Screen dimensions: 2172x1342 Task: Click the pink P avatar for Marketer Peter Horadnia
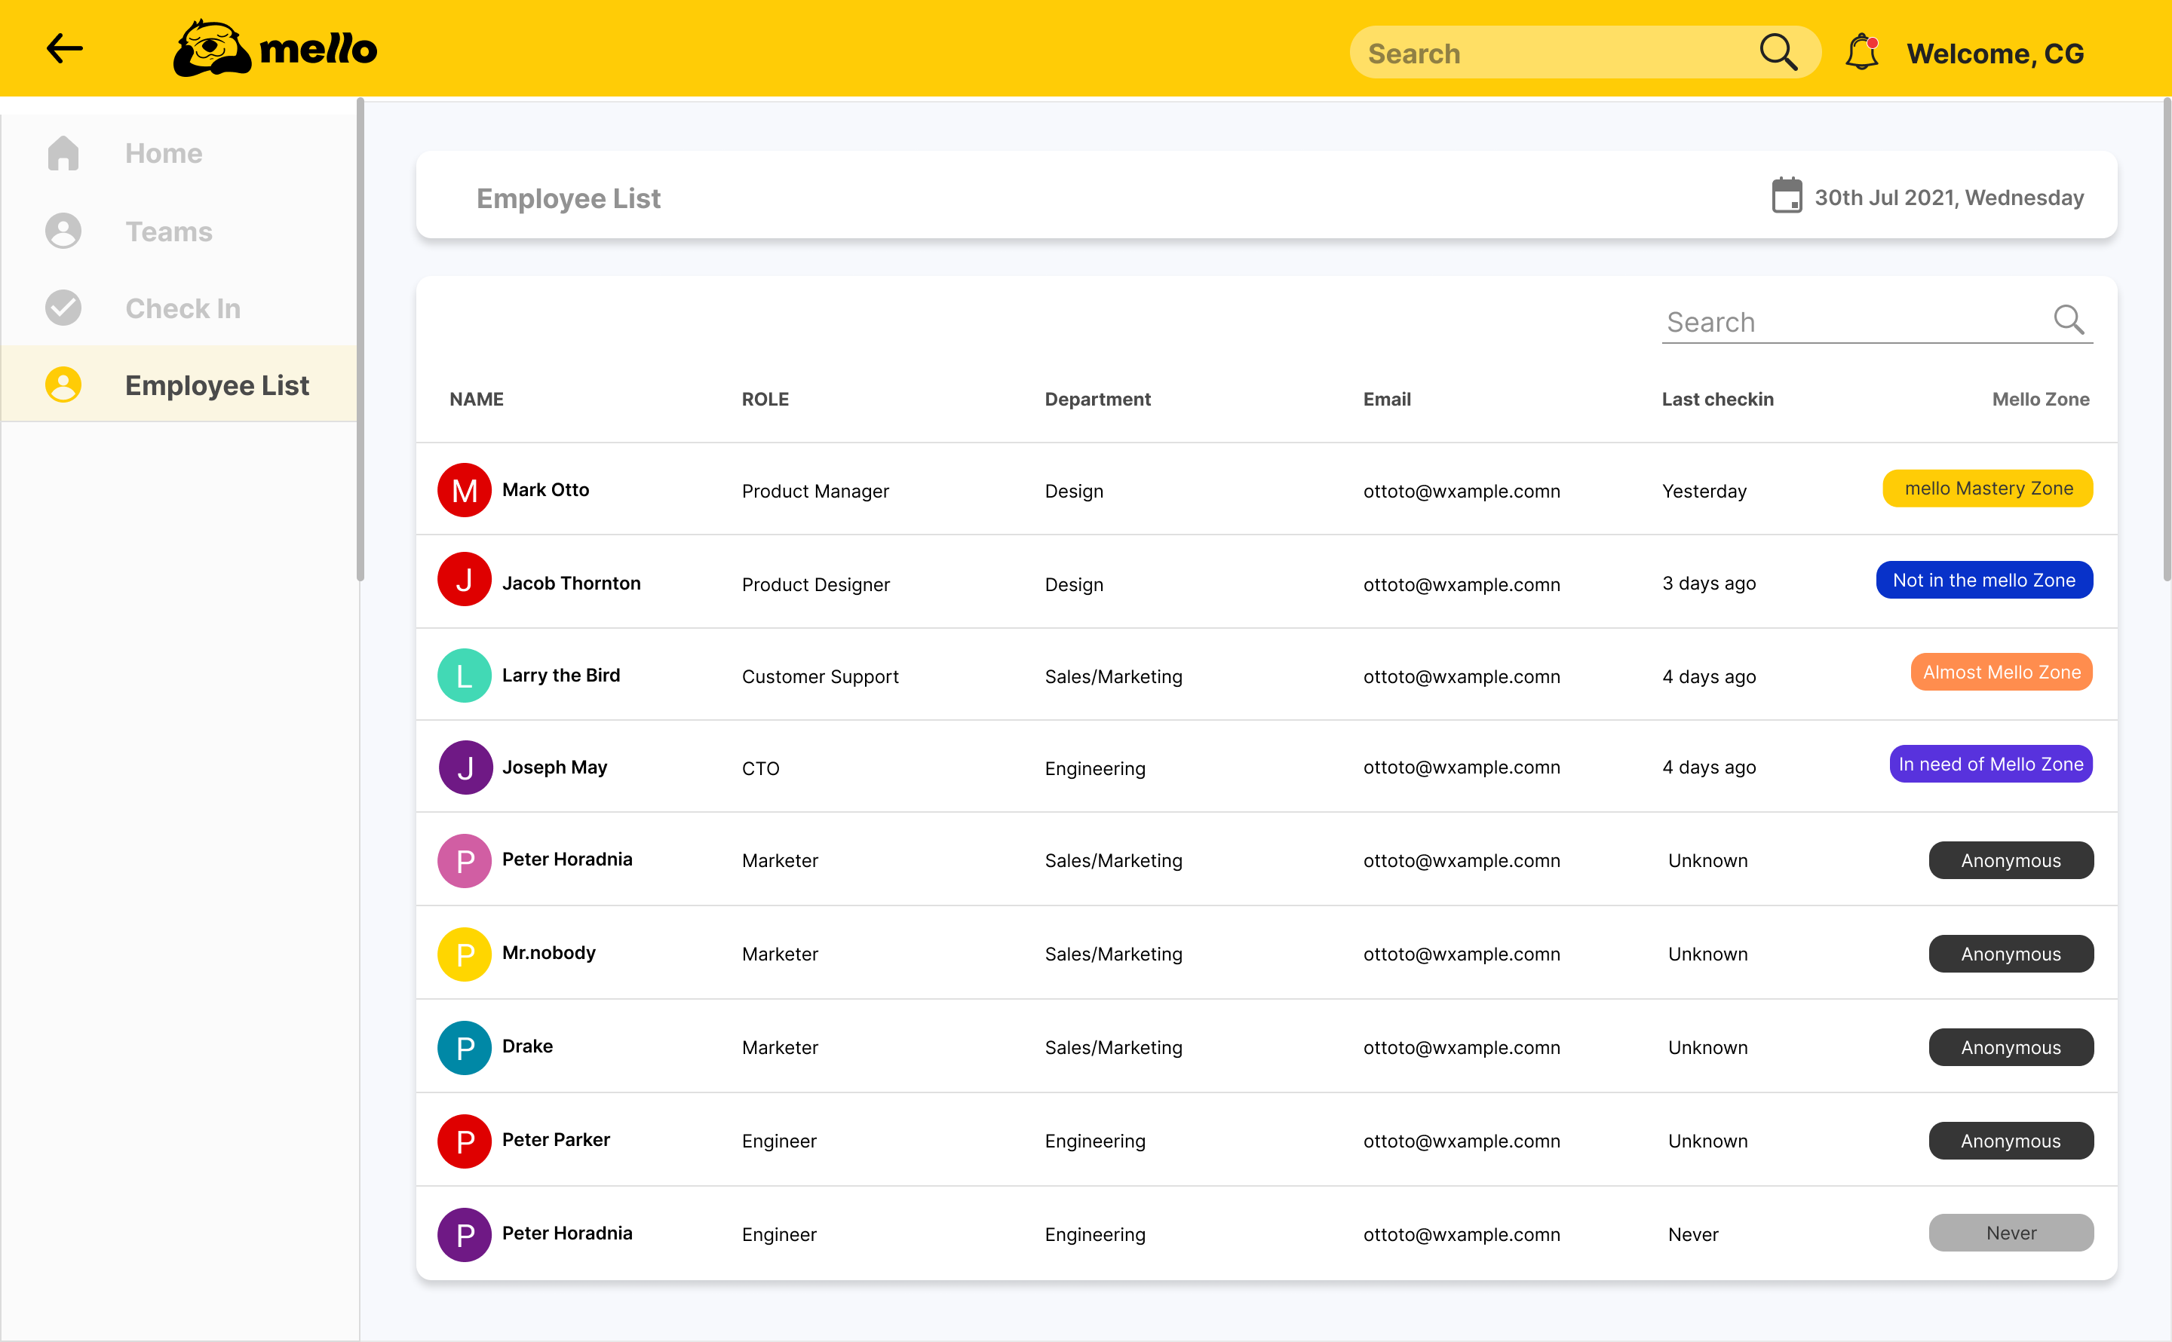[x=465, y=861]
